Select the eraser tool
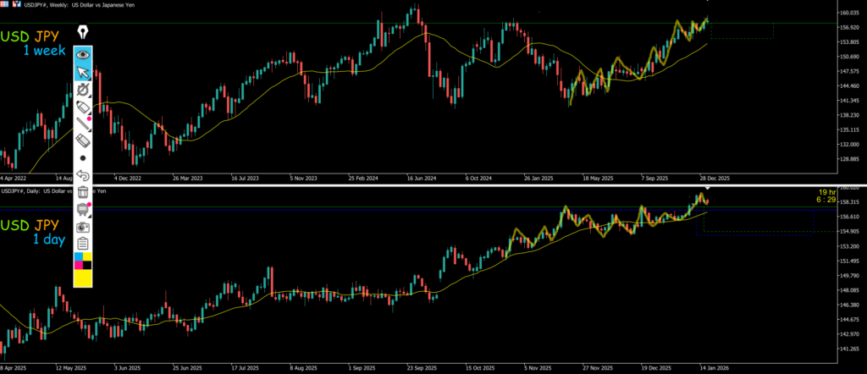Screen dimensions: 867x374 pyautogui.click(x=83, y=140)
